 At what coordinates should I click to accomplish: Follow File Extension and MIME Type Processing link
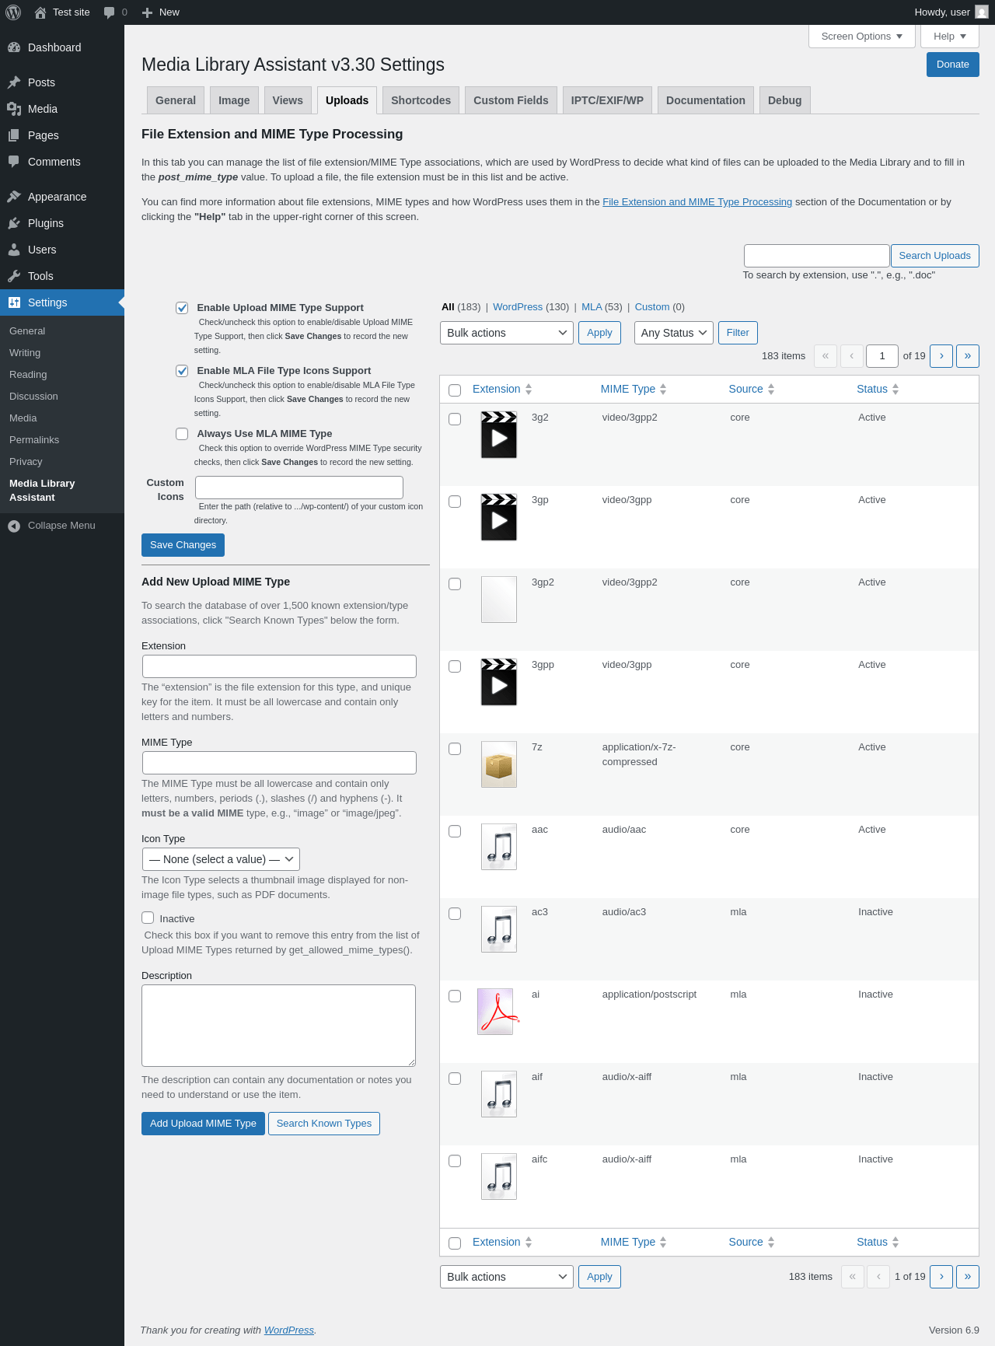(697, 202)
